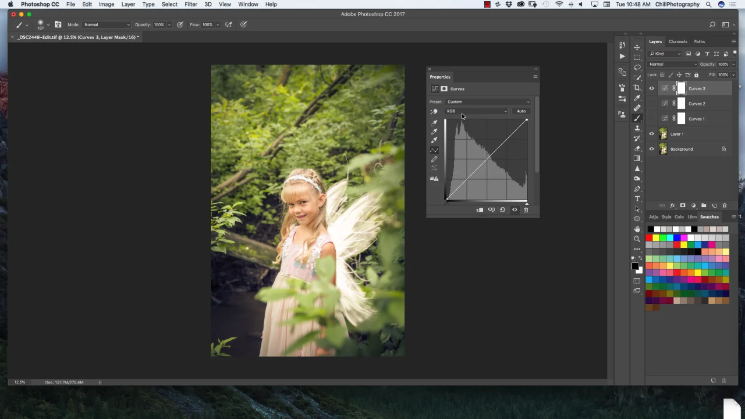745x419 pixels.
Task: Select the Move tool
Action: [x=638, y=47]
